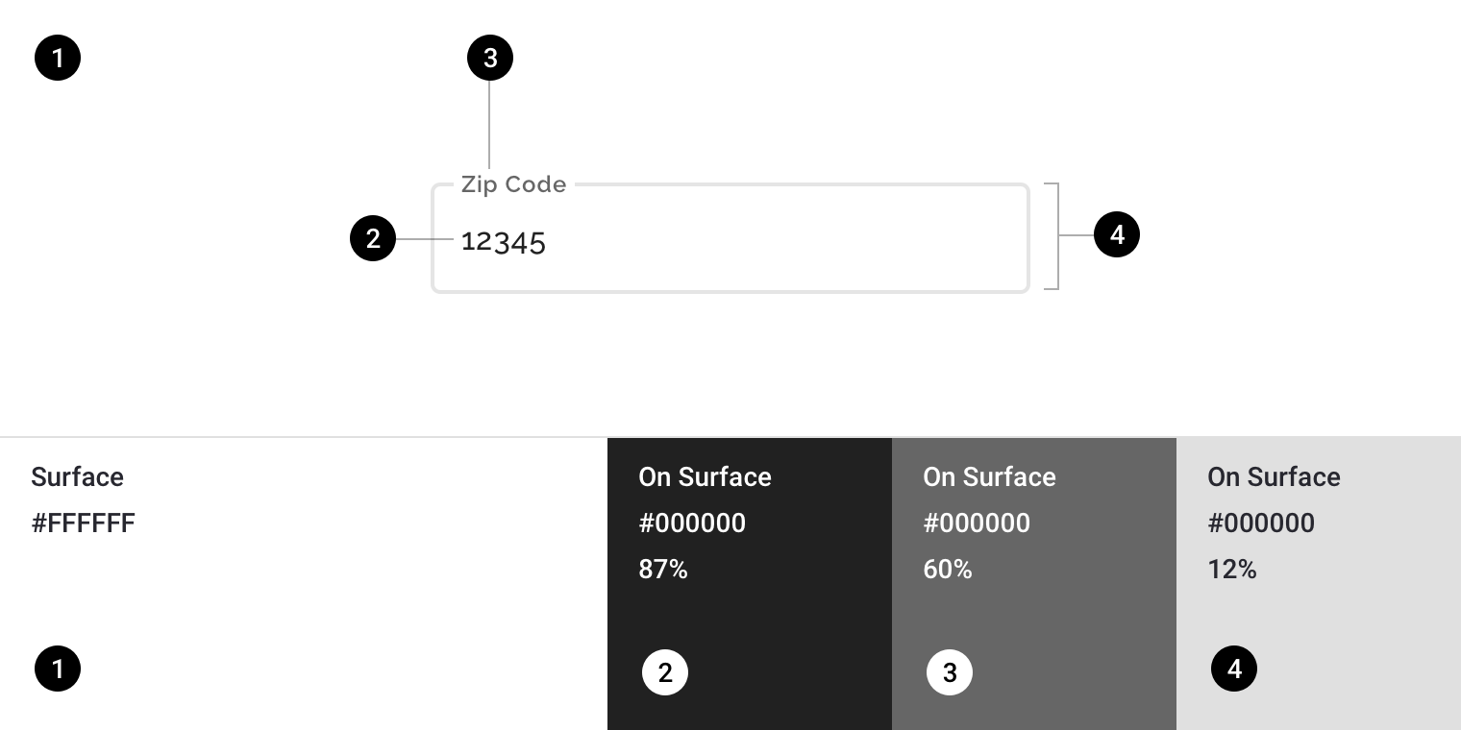
Task: Click marker 1 at top left of diagram
Action: coord(58,59)
